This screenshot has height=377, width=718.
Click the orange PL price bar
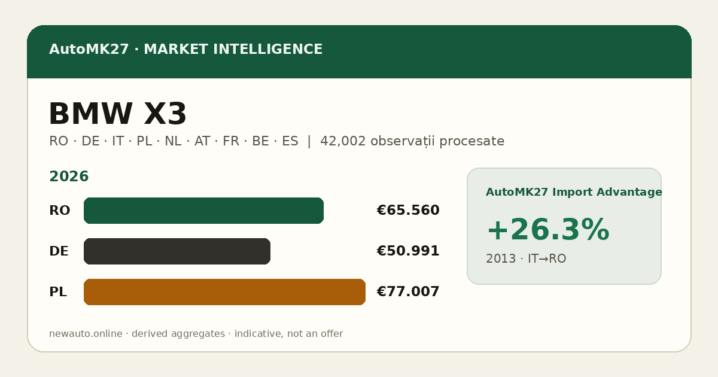tap(224, 292)
